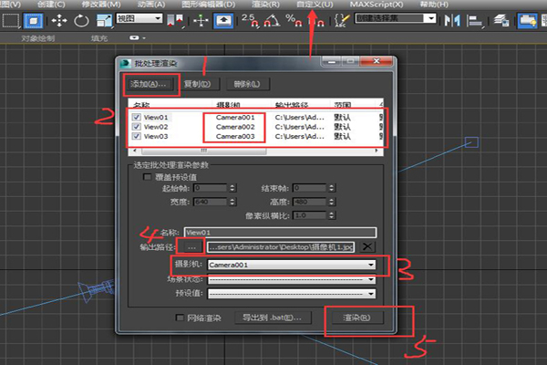This screenshot has width=547, height=365.
Task: Click the 名称 View01 text field
Action: [280, 233]
